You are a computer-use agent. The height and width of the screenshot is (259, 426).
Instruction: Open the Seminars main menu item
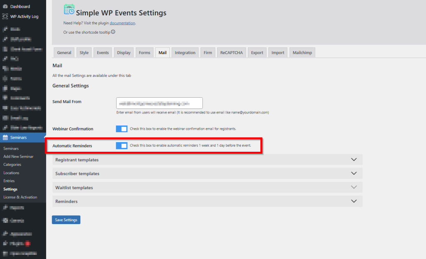pos(23,138)
